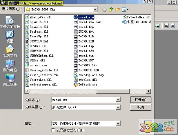The image size is (178, 135).
Task: Select SYSVDLG.DAT file
Action: coord(37,41)
